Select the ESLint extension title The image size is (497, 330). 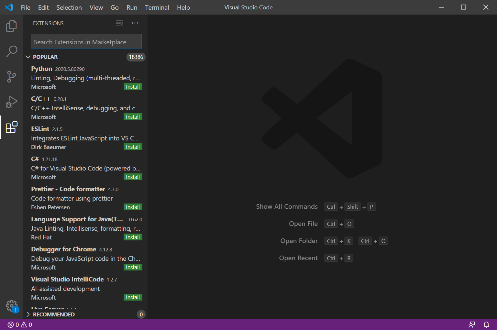(40, 129)
